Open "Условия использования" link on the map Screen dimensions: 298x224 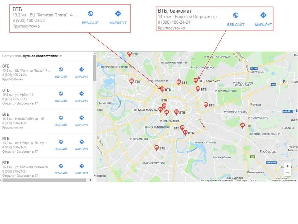click(x=282, y=180)
